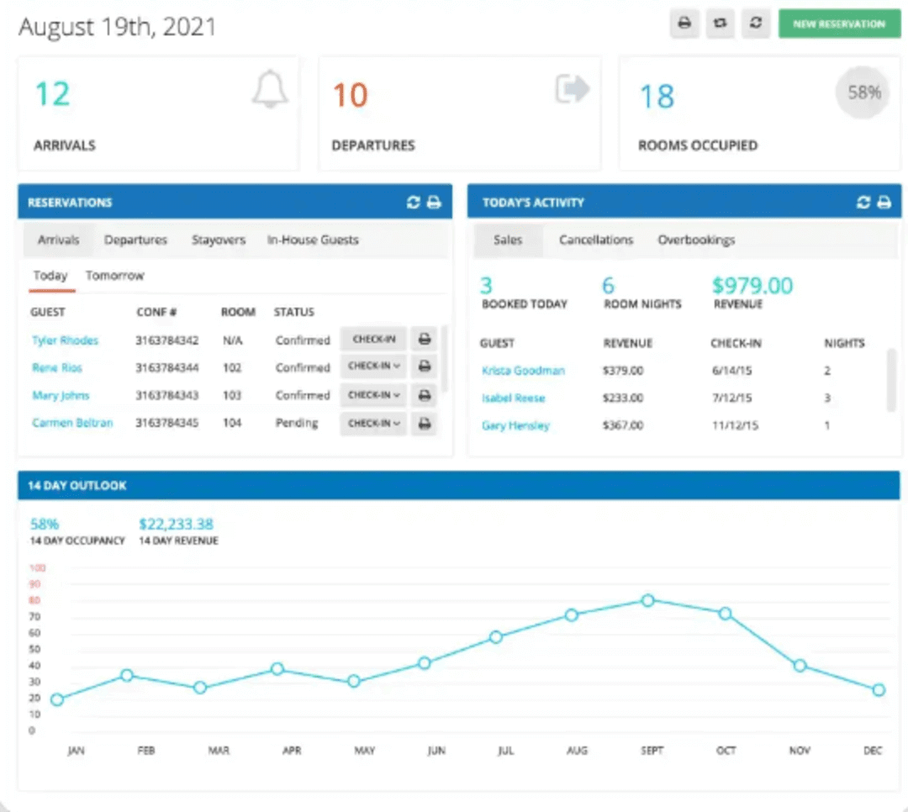Click the 58% occupancy progress circle

click(x=863, y=92)
